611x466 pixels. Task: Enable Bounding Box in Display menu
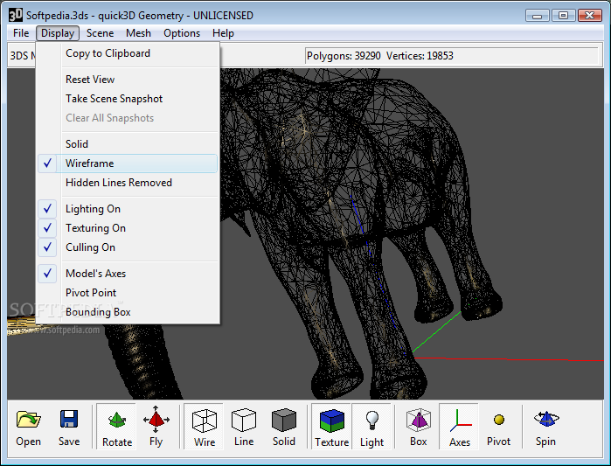click(128, 312)
